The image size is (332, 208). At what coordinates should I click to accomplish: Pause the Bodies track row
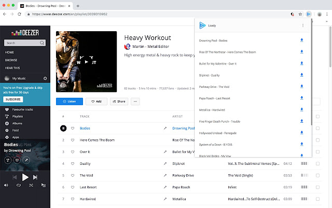point(63,128)
